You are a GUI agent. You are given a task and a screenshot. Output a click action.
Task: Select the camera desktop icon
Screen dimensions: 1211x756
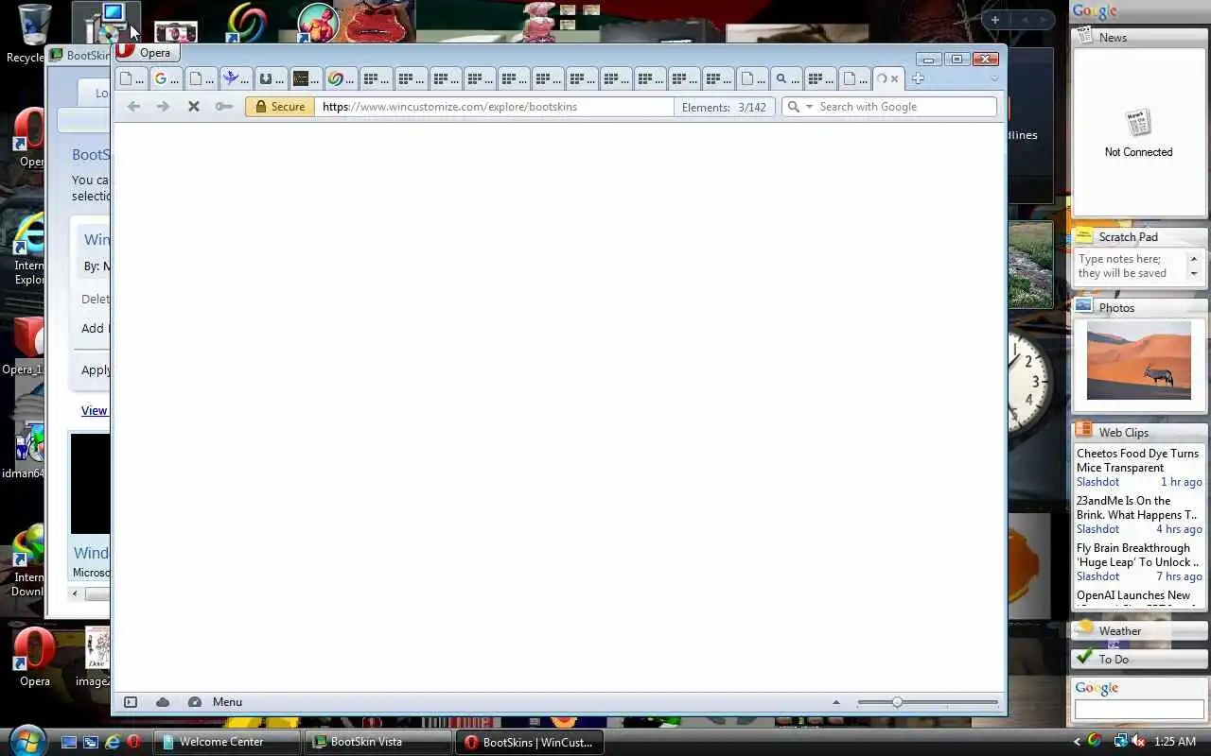click(175, 31)
